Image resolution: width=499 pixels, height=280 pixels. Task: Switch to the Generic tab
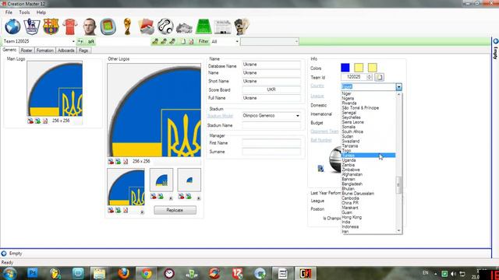[x=9, y=50]
